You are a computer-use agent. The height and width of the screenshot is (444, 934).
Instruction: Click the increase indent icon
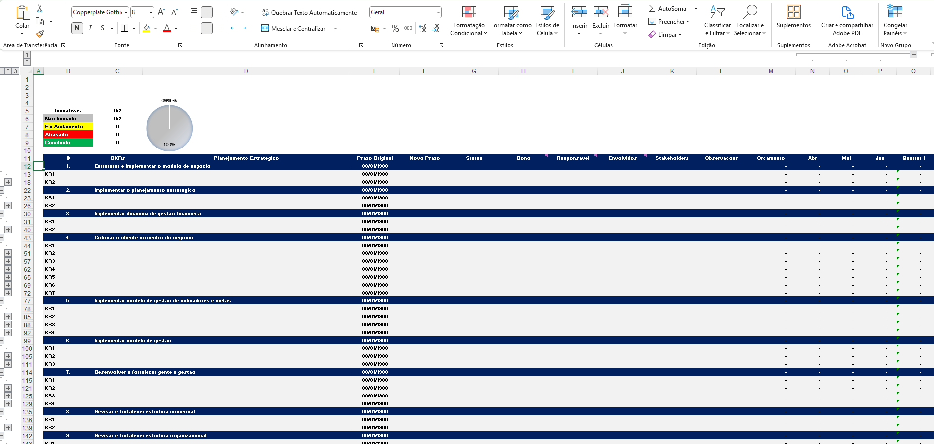tap(246, 28)
